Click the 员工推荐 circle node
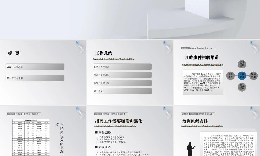260x156 pixels. 231,76
